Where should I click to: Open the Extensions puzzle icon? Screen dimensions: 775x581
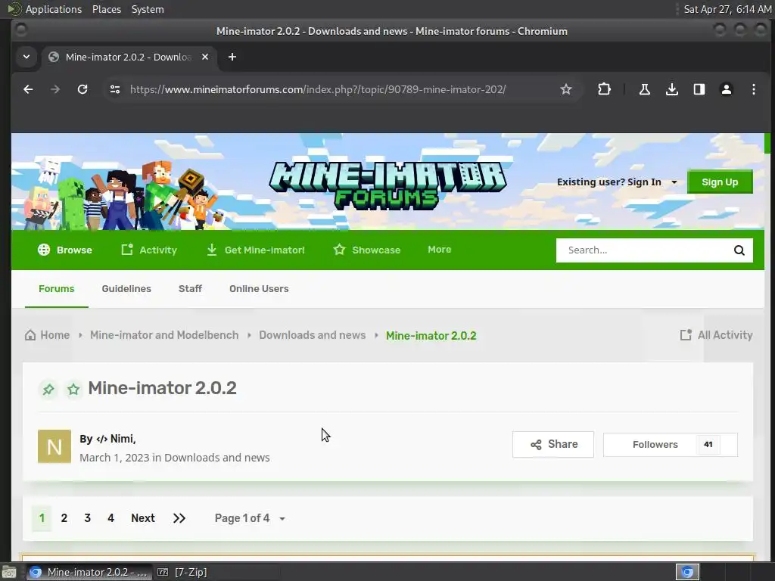(604, 89)
